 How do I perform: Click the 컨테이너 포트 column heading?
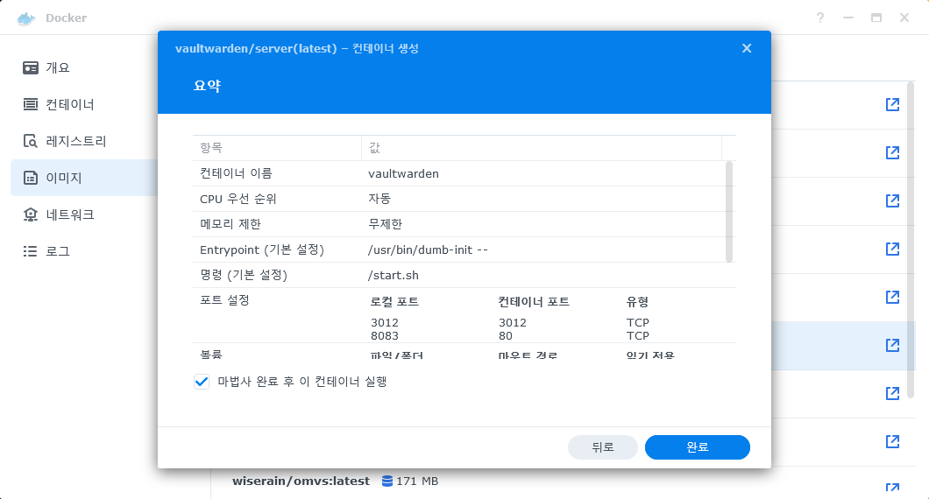[534, 302]
